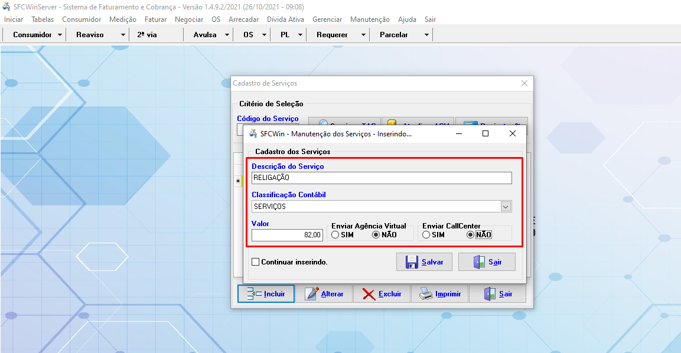Click the Valor input field
Viewport: 681px width, 353px height.
(287, 235)
